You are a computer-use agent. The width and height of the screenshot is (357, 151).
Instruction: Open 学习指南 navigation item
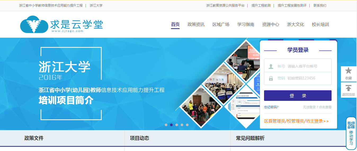(x=246, y=25)
